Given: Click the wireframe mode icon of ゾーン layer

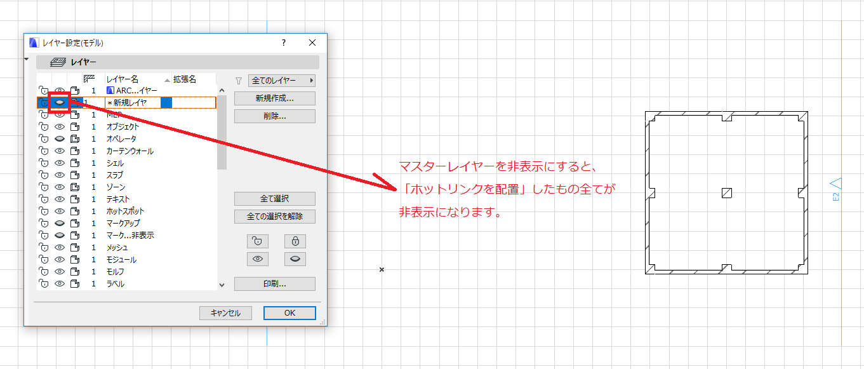Looking at the screenshot, I should (75, 187).
